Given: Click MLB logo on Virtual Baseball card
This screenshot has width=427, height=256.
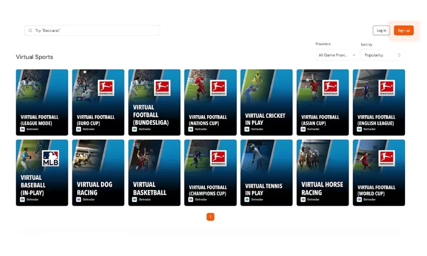Looking at the screenshot, I should [x=50, y=158].
